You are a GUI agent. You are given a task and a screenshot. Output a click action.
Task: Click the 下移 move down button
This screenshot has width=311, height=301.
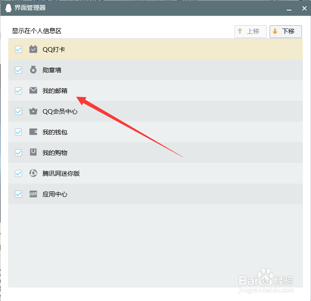[286, 31]
